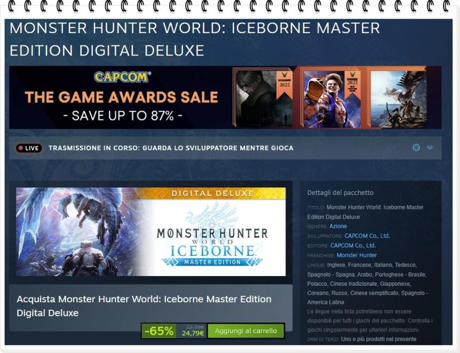Open the Street Fighter 6 banner thumbnail
460x353 pixels.
tap(332, 99)
